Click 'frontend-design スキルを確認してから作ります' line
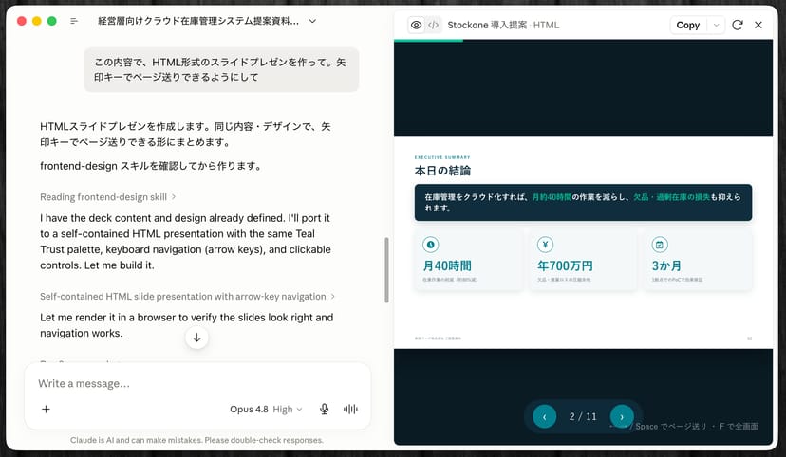The height and width of the screenshot is (457, 786). (150, 166)
